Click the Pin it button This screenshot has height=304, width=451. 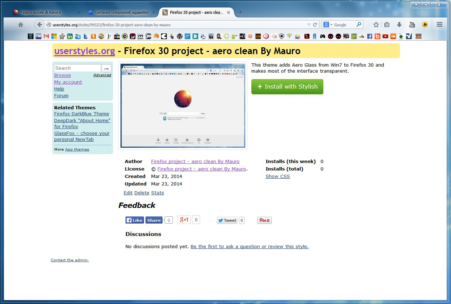pos(265,220)
